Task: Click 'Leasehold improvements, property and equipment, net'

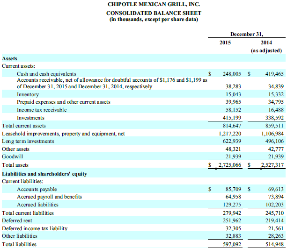Action: coord(63,134)
